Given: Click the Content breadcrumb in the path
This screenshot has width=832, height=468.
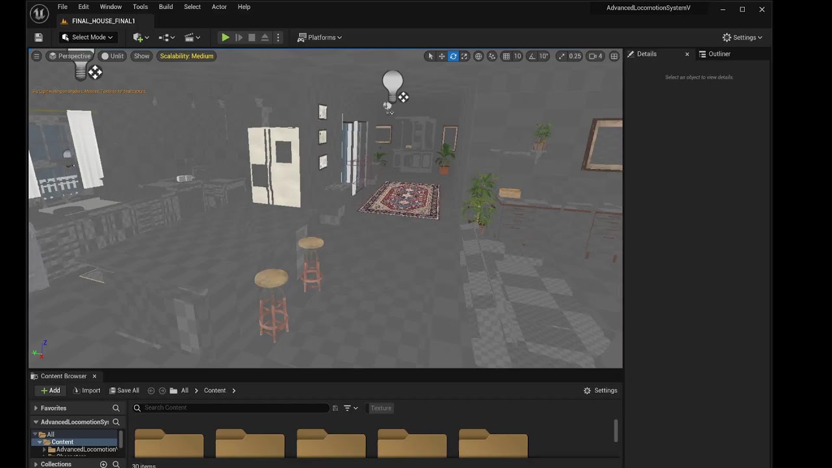Looking at the screenshot, I should 214,391.
